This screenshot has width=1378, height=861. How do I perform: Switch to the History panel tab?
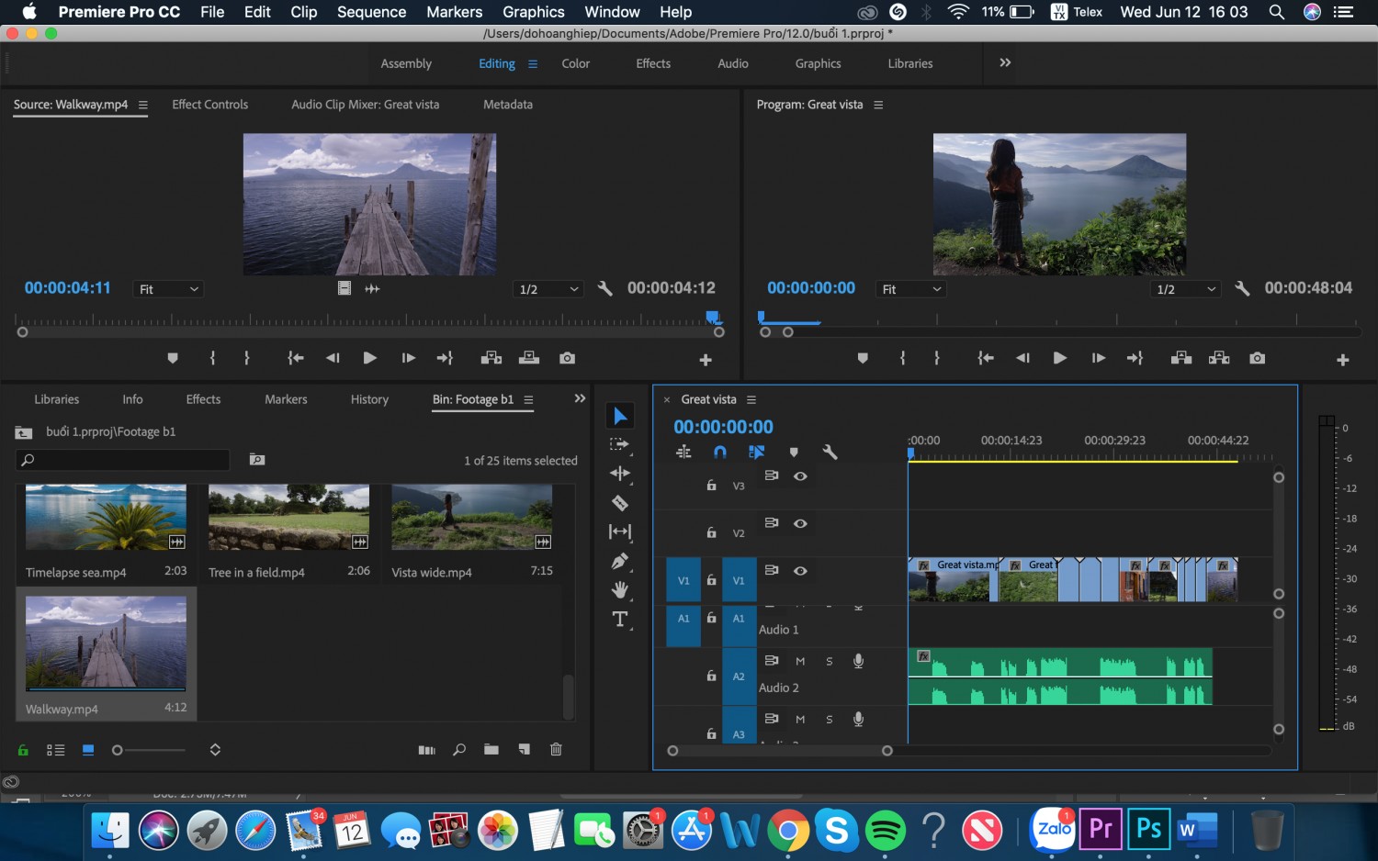click(369, 399)
